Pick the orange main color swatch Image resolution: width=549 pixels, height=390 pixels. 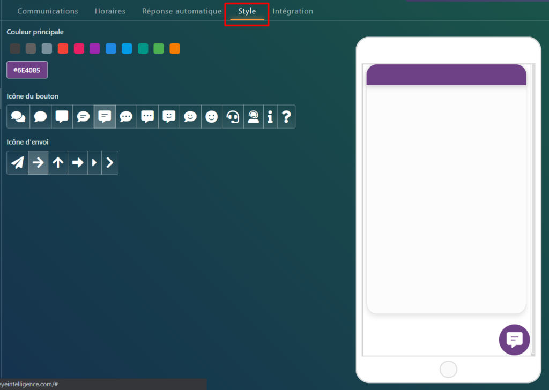coord(175,49)
